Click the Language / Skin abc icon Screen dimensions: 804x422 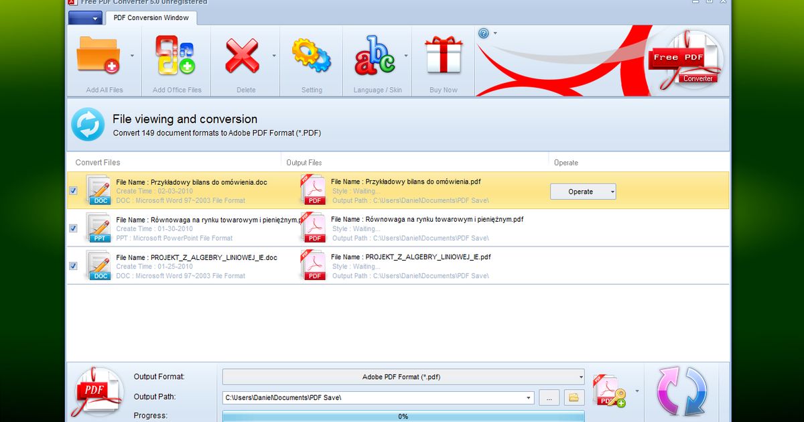coord(375,56)
